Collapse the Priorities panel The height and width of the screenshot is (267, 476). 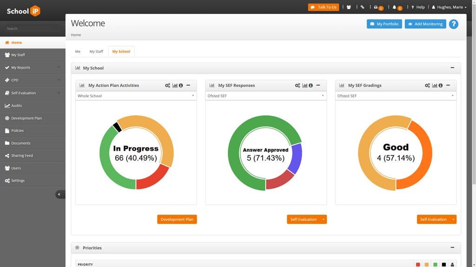click(x=452, y=248)
